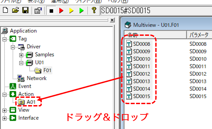212x129 pixels.
Task: Click the Save floppy disk icon
Action: [x=25, y=10]
